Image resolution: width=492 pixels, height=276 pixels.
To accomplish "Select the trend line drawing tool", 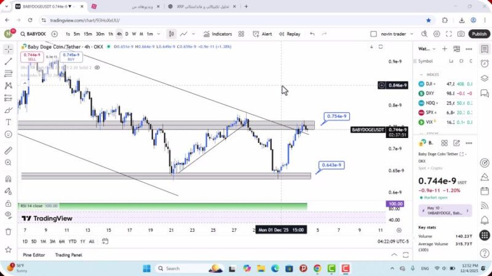I will coord(8,61).
